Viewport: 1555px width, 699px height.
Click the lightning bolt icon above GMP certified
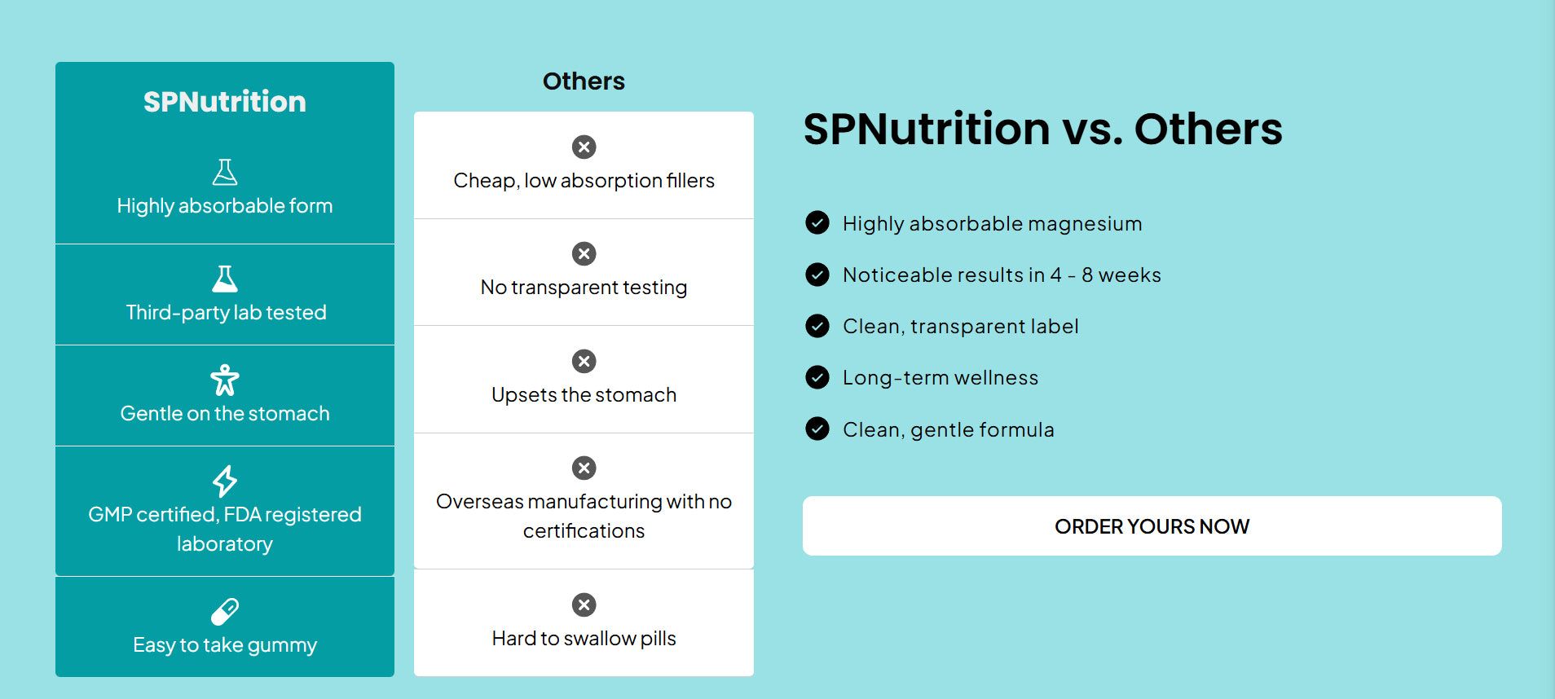coord(225,481)
